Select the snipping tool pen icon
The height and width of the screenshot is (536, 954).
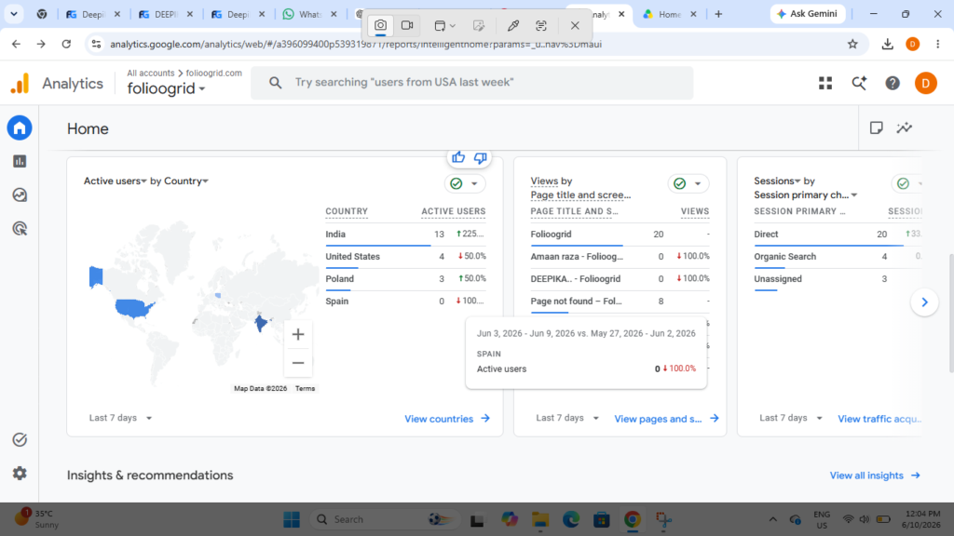coord(513,25)
